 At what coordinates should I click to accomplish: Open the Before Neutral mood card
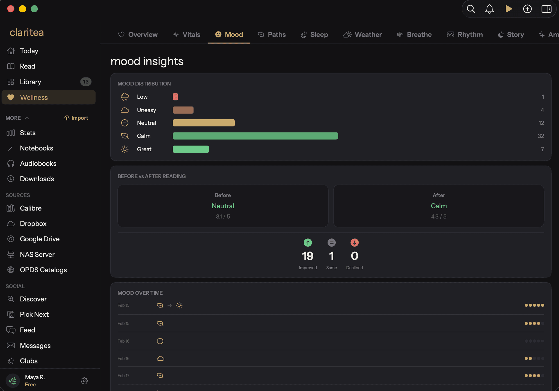223,206
